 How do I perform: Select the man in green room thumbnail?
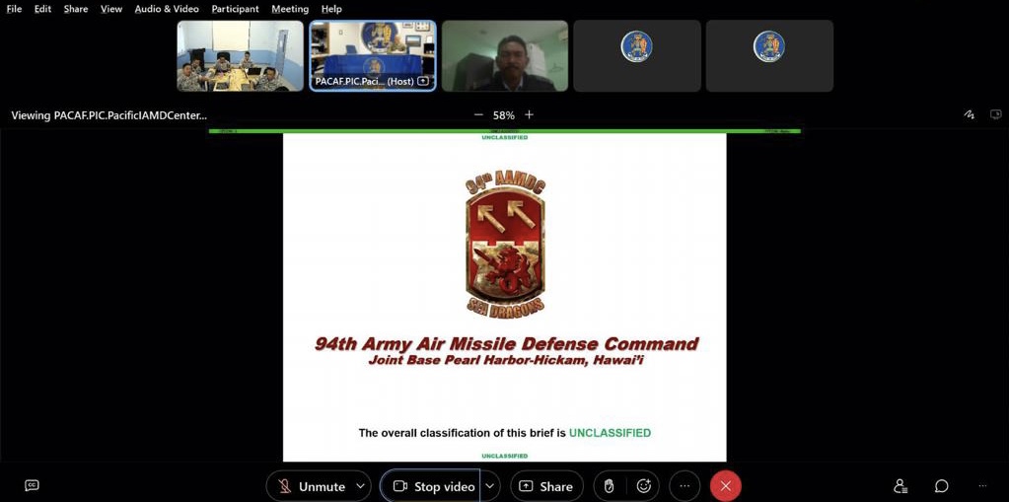[x=505, y=56]
